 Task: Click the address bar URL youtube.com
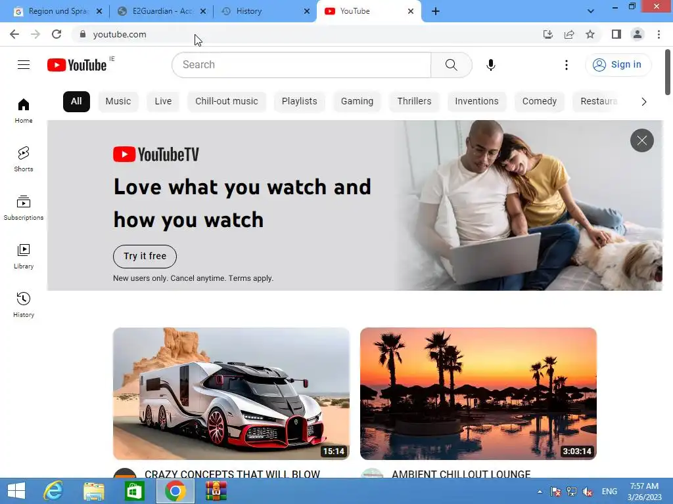(120, 34)
